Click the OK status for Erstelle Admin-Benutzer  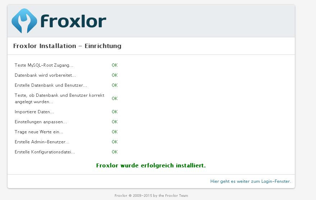click(115, 142)
